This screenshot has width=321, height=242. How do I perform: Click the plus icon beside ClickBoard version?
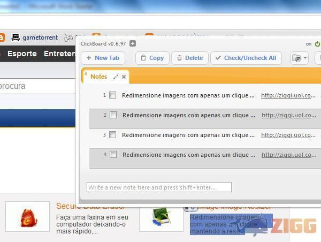pos(133,44)
